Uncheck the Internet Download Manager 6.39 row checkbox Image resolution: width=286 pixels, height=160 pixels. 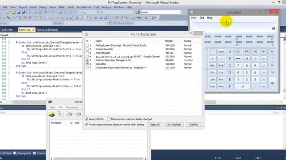click(x=87, y=60)
